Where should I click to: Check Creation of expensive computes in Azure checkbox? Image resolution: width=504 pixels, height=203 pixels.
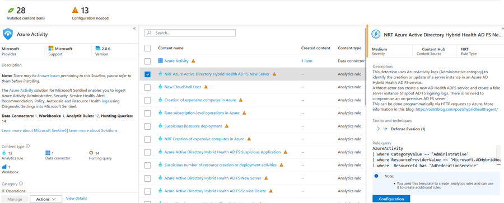click(x=147, y=100)
